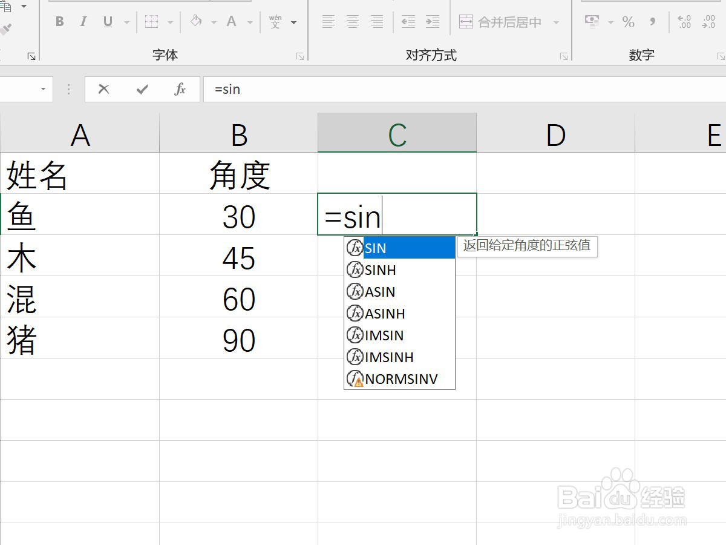Open the 字体 group dialog launcher
The width and height of the screenshot is (726, 545).
pos(301,55)
